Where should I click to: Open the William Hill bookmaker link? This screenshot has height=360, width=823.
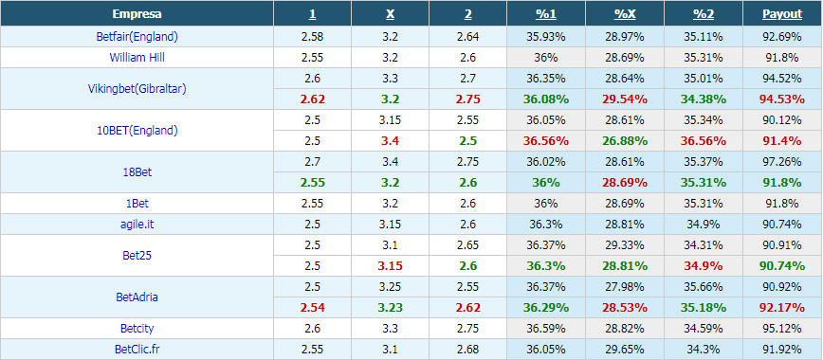(x=137, y=57)
